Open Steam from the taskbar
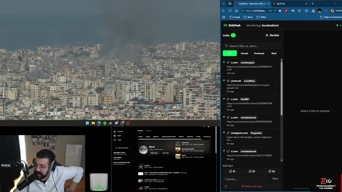Image resolution: width=342 pixels, height=192 pixels. point(110,123)
